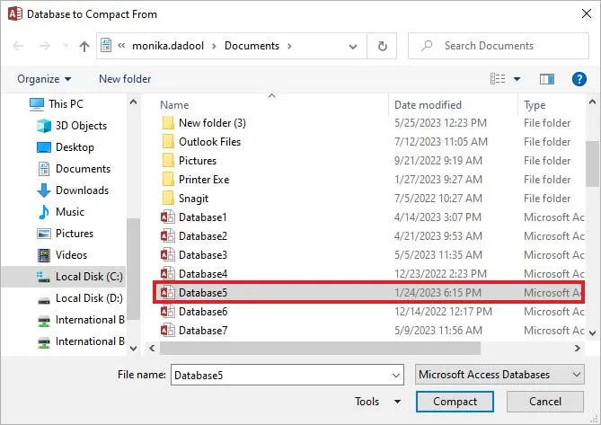601x425 pixels.
Task: Open the Organize dropdown menu
Action: (x=44, y=79)
